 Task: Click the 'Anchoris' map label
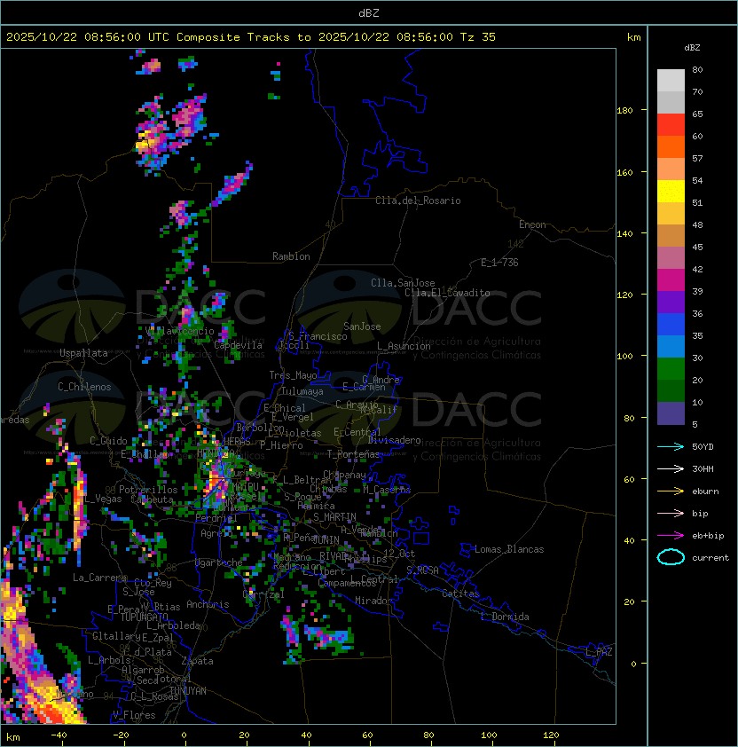208,604
